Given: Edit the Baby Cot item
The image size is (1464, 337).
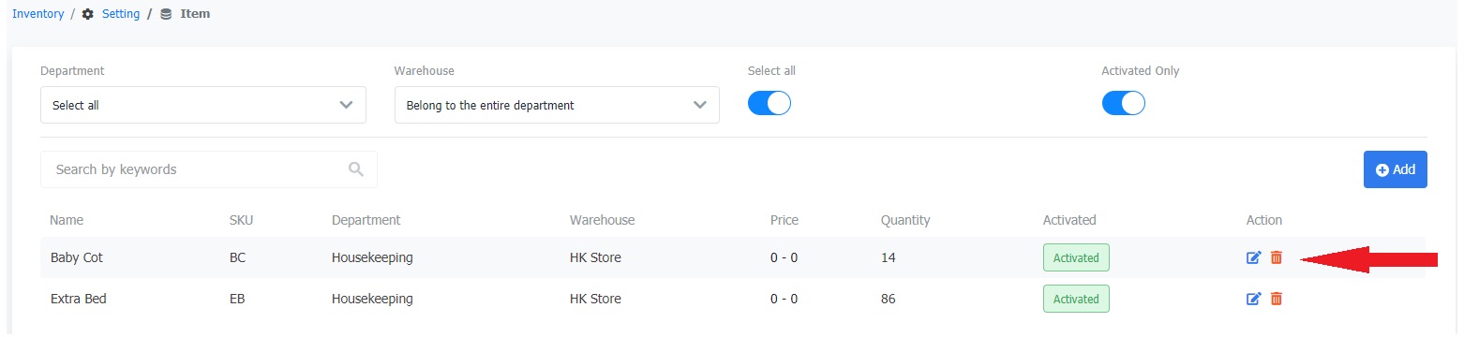Looking at the screenshot, I should (1253, 257).
